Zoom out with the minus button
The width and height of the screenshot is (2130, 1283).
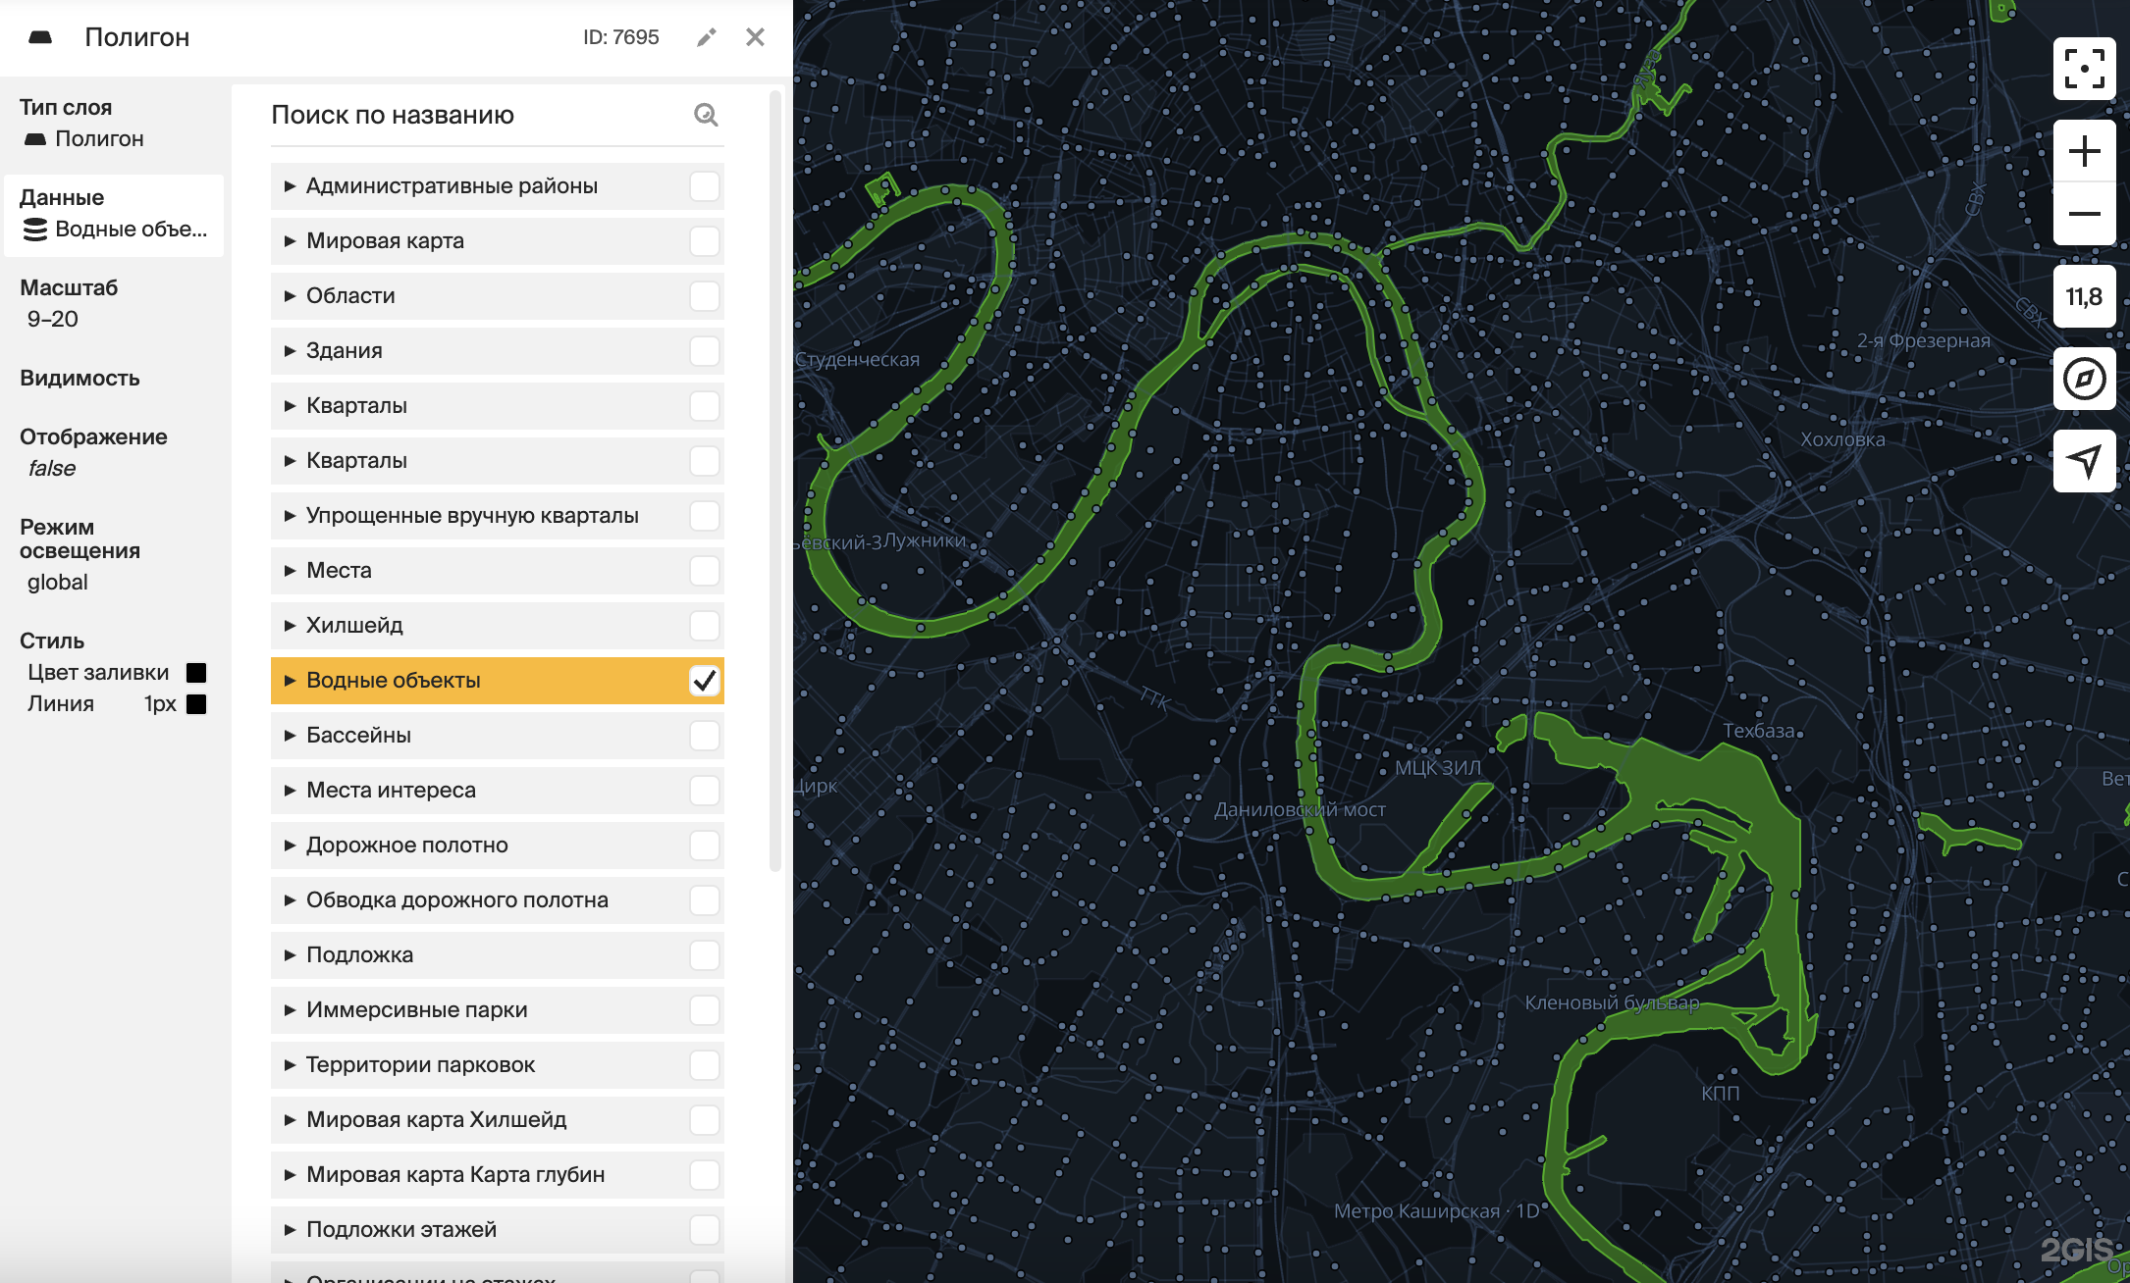[2084, 214]
